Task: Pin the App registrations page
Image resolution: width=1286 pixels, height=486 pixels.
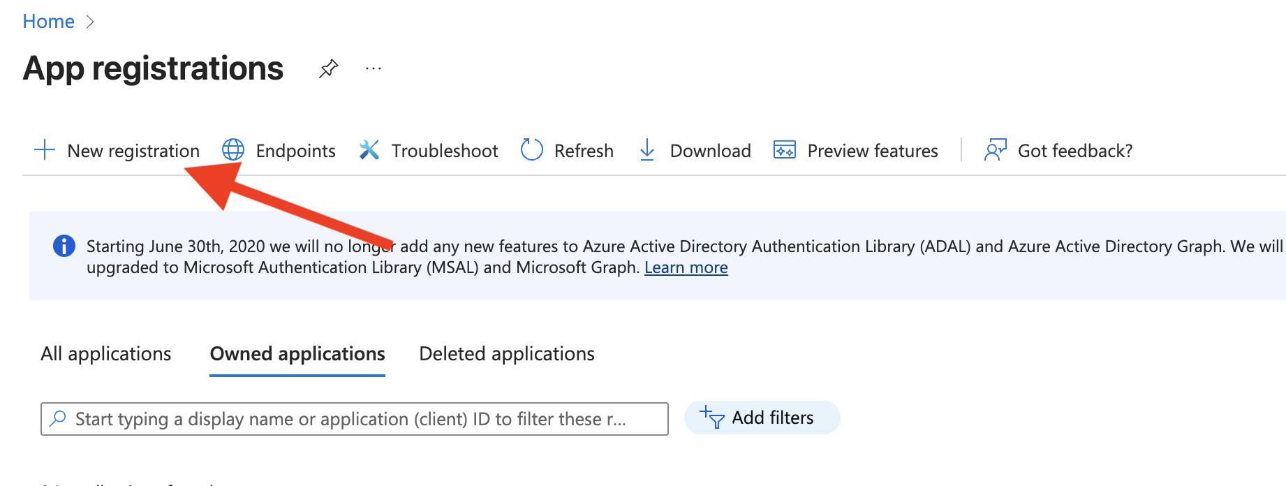Action: (x=329, y=68)
